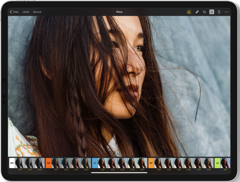The image size is (240, 182).
Task: Toggle the color adjustments panel icon
Action: [212, 12]
